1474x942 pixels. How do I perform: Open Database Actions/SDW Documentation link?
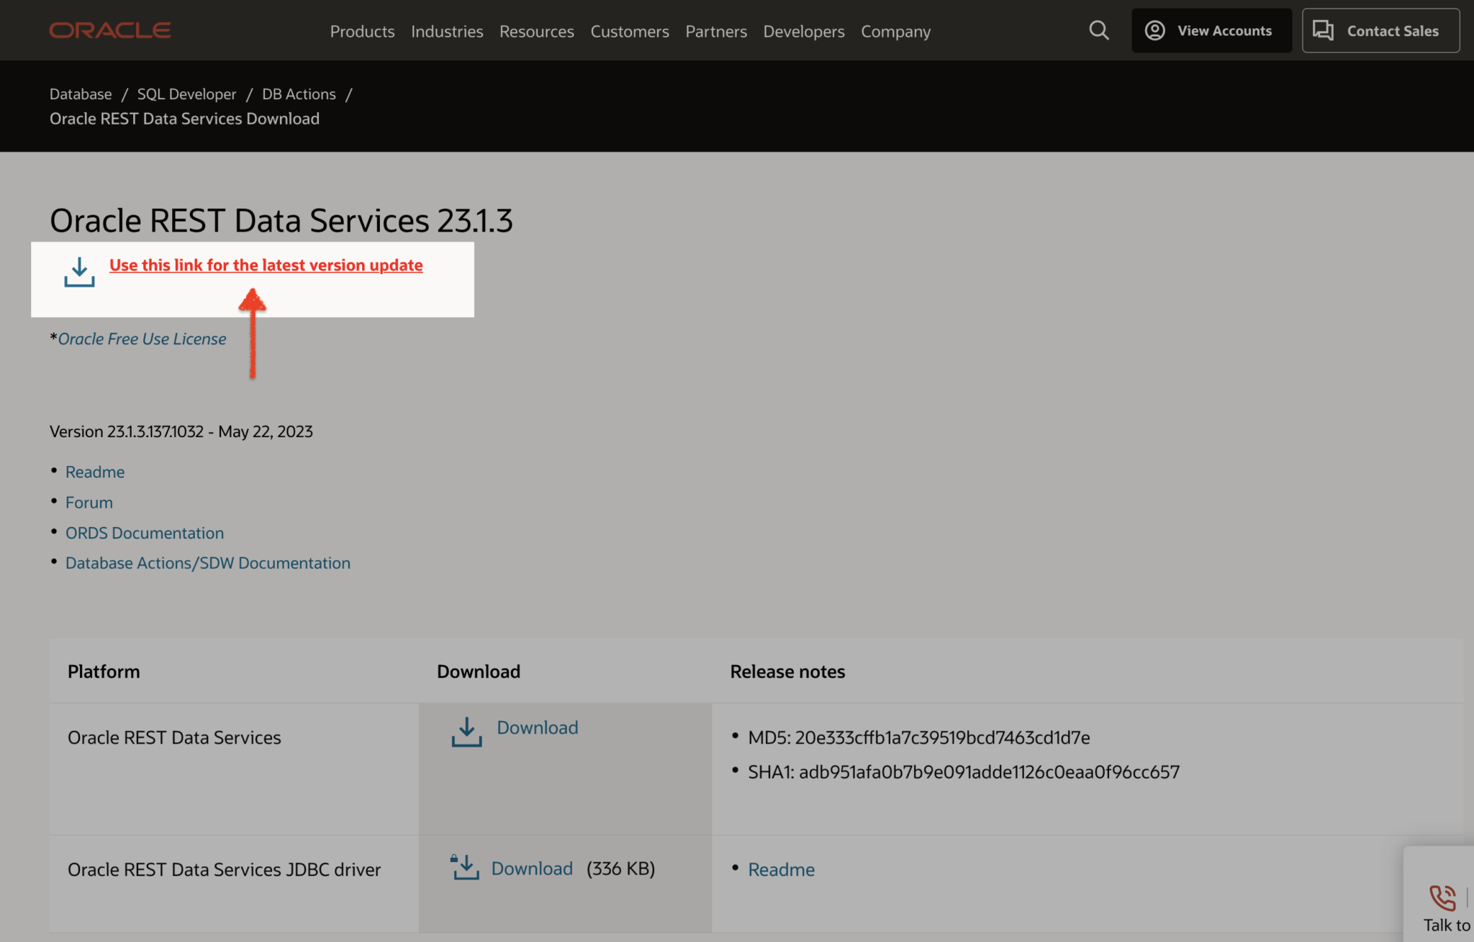207,563
